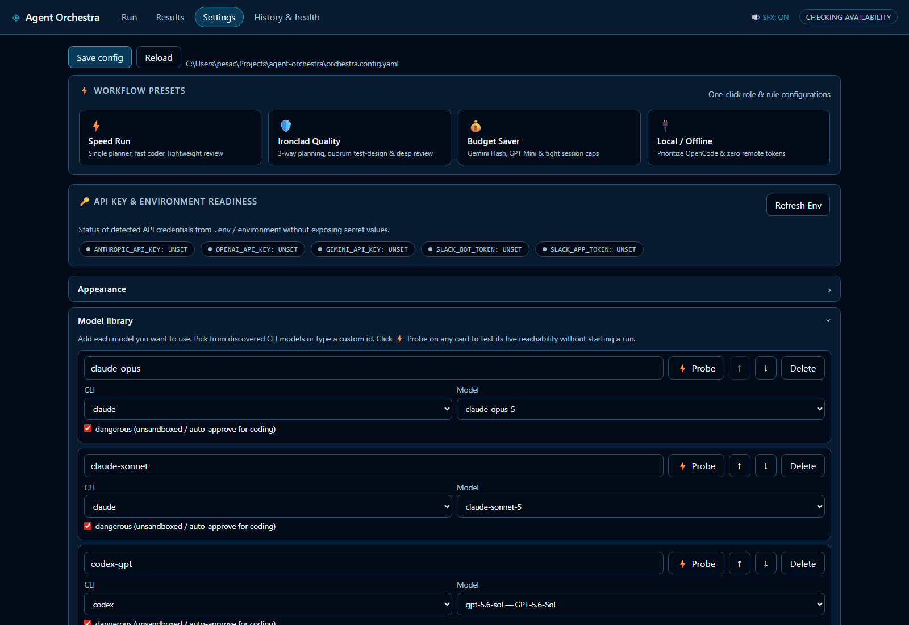Click the Speed Run lightning icon
909x625 pixels.
pos(96,126)
